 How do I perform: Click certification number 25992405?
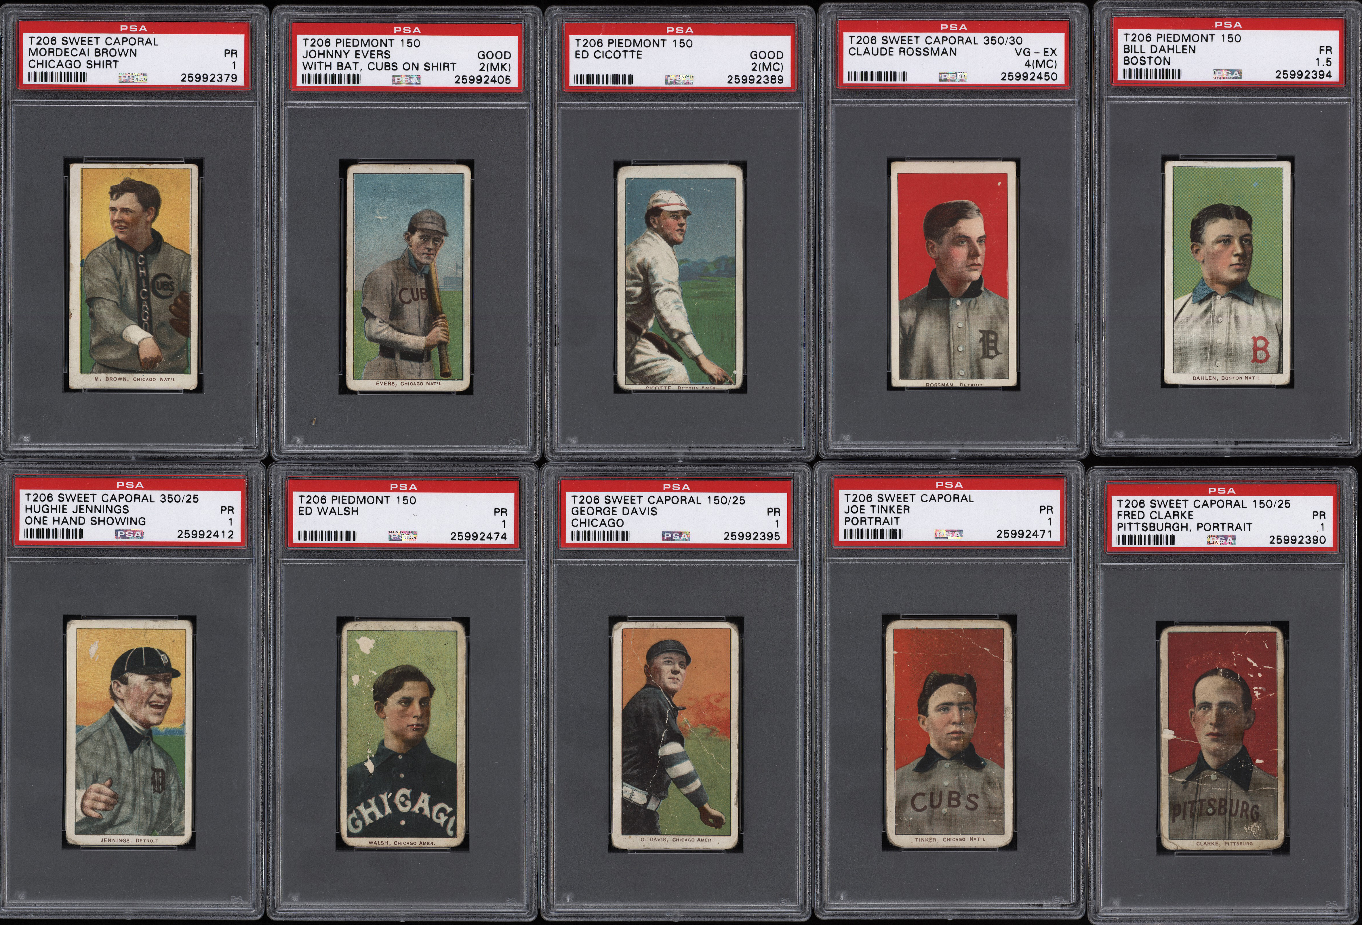[x=482, y=80]
